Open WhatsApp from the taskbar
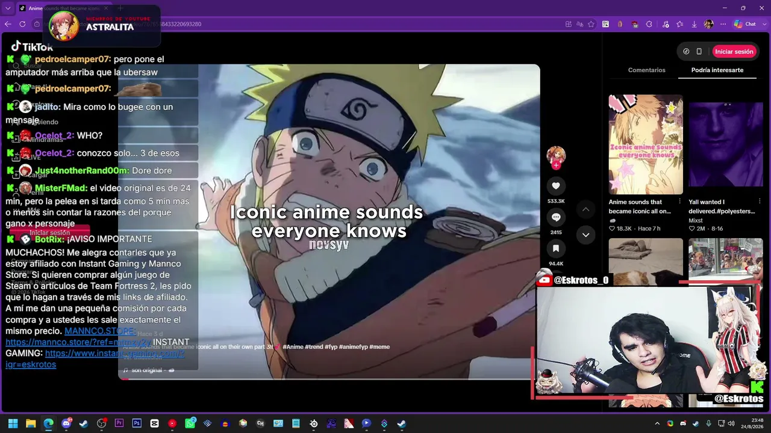Viewport: 771px width, 433px height. [190, 423]
